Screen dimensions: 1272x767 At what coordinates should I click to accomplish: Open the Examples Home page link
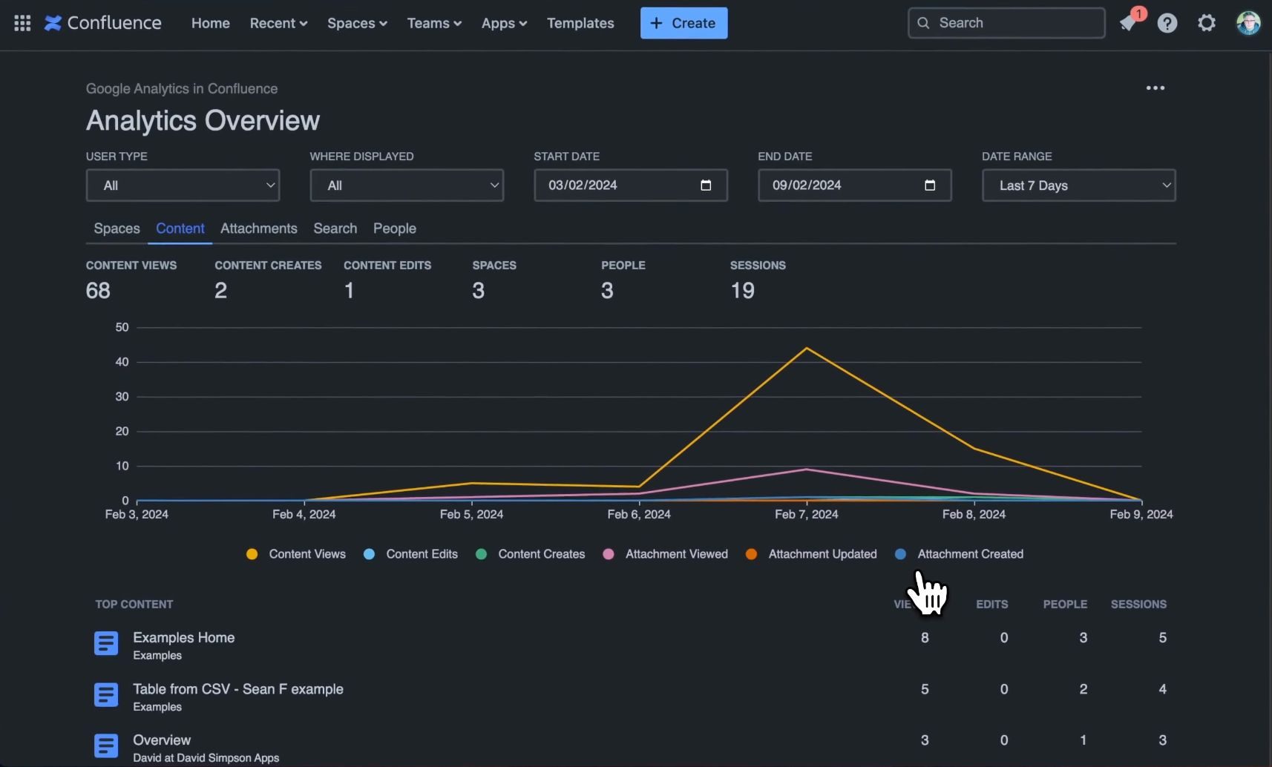pyautogui.click(x=184, y=637)
